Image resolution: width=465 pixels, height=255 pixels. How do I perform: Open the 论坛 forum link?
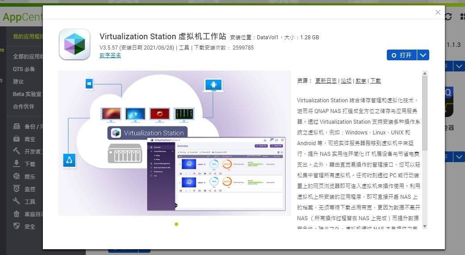[x=346, y=81]
